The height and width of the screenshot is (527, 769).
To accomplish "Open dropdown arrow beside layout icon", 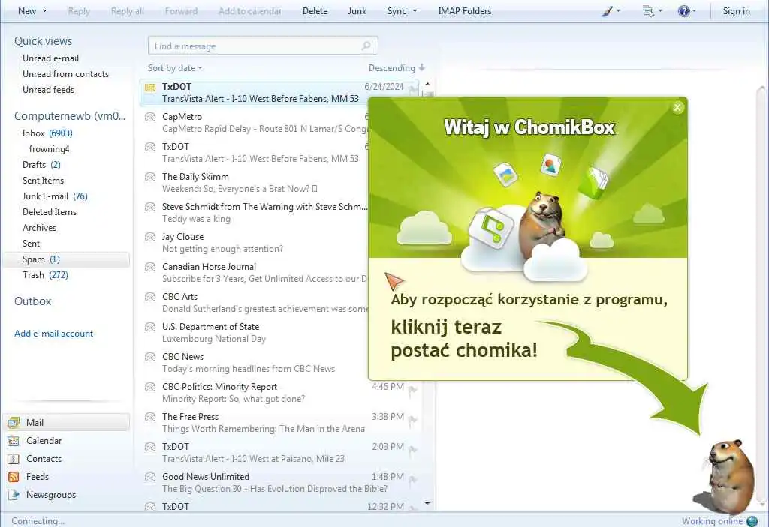I will 660,10.
